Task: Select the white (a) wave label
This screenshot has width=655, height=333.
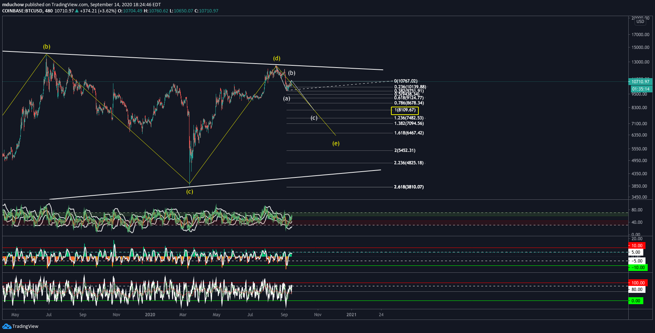Action: click(x=287, y=99)
